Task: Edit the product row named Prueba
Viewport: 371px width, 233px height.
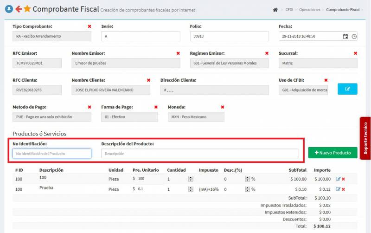Action: 338,189
